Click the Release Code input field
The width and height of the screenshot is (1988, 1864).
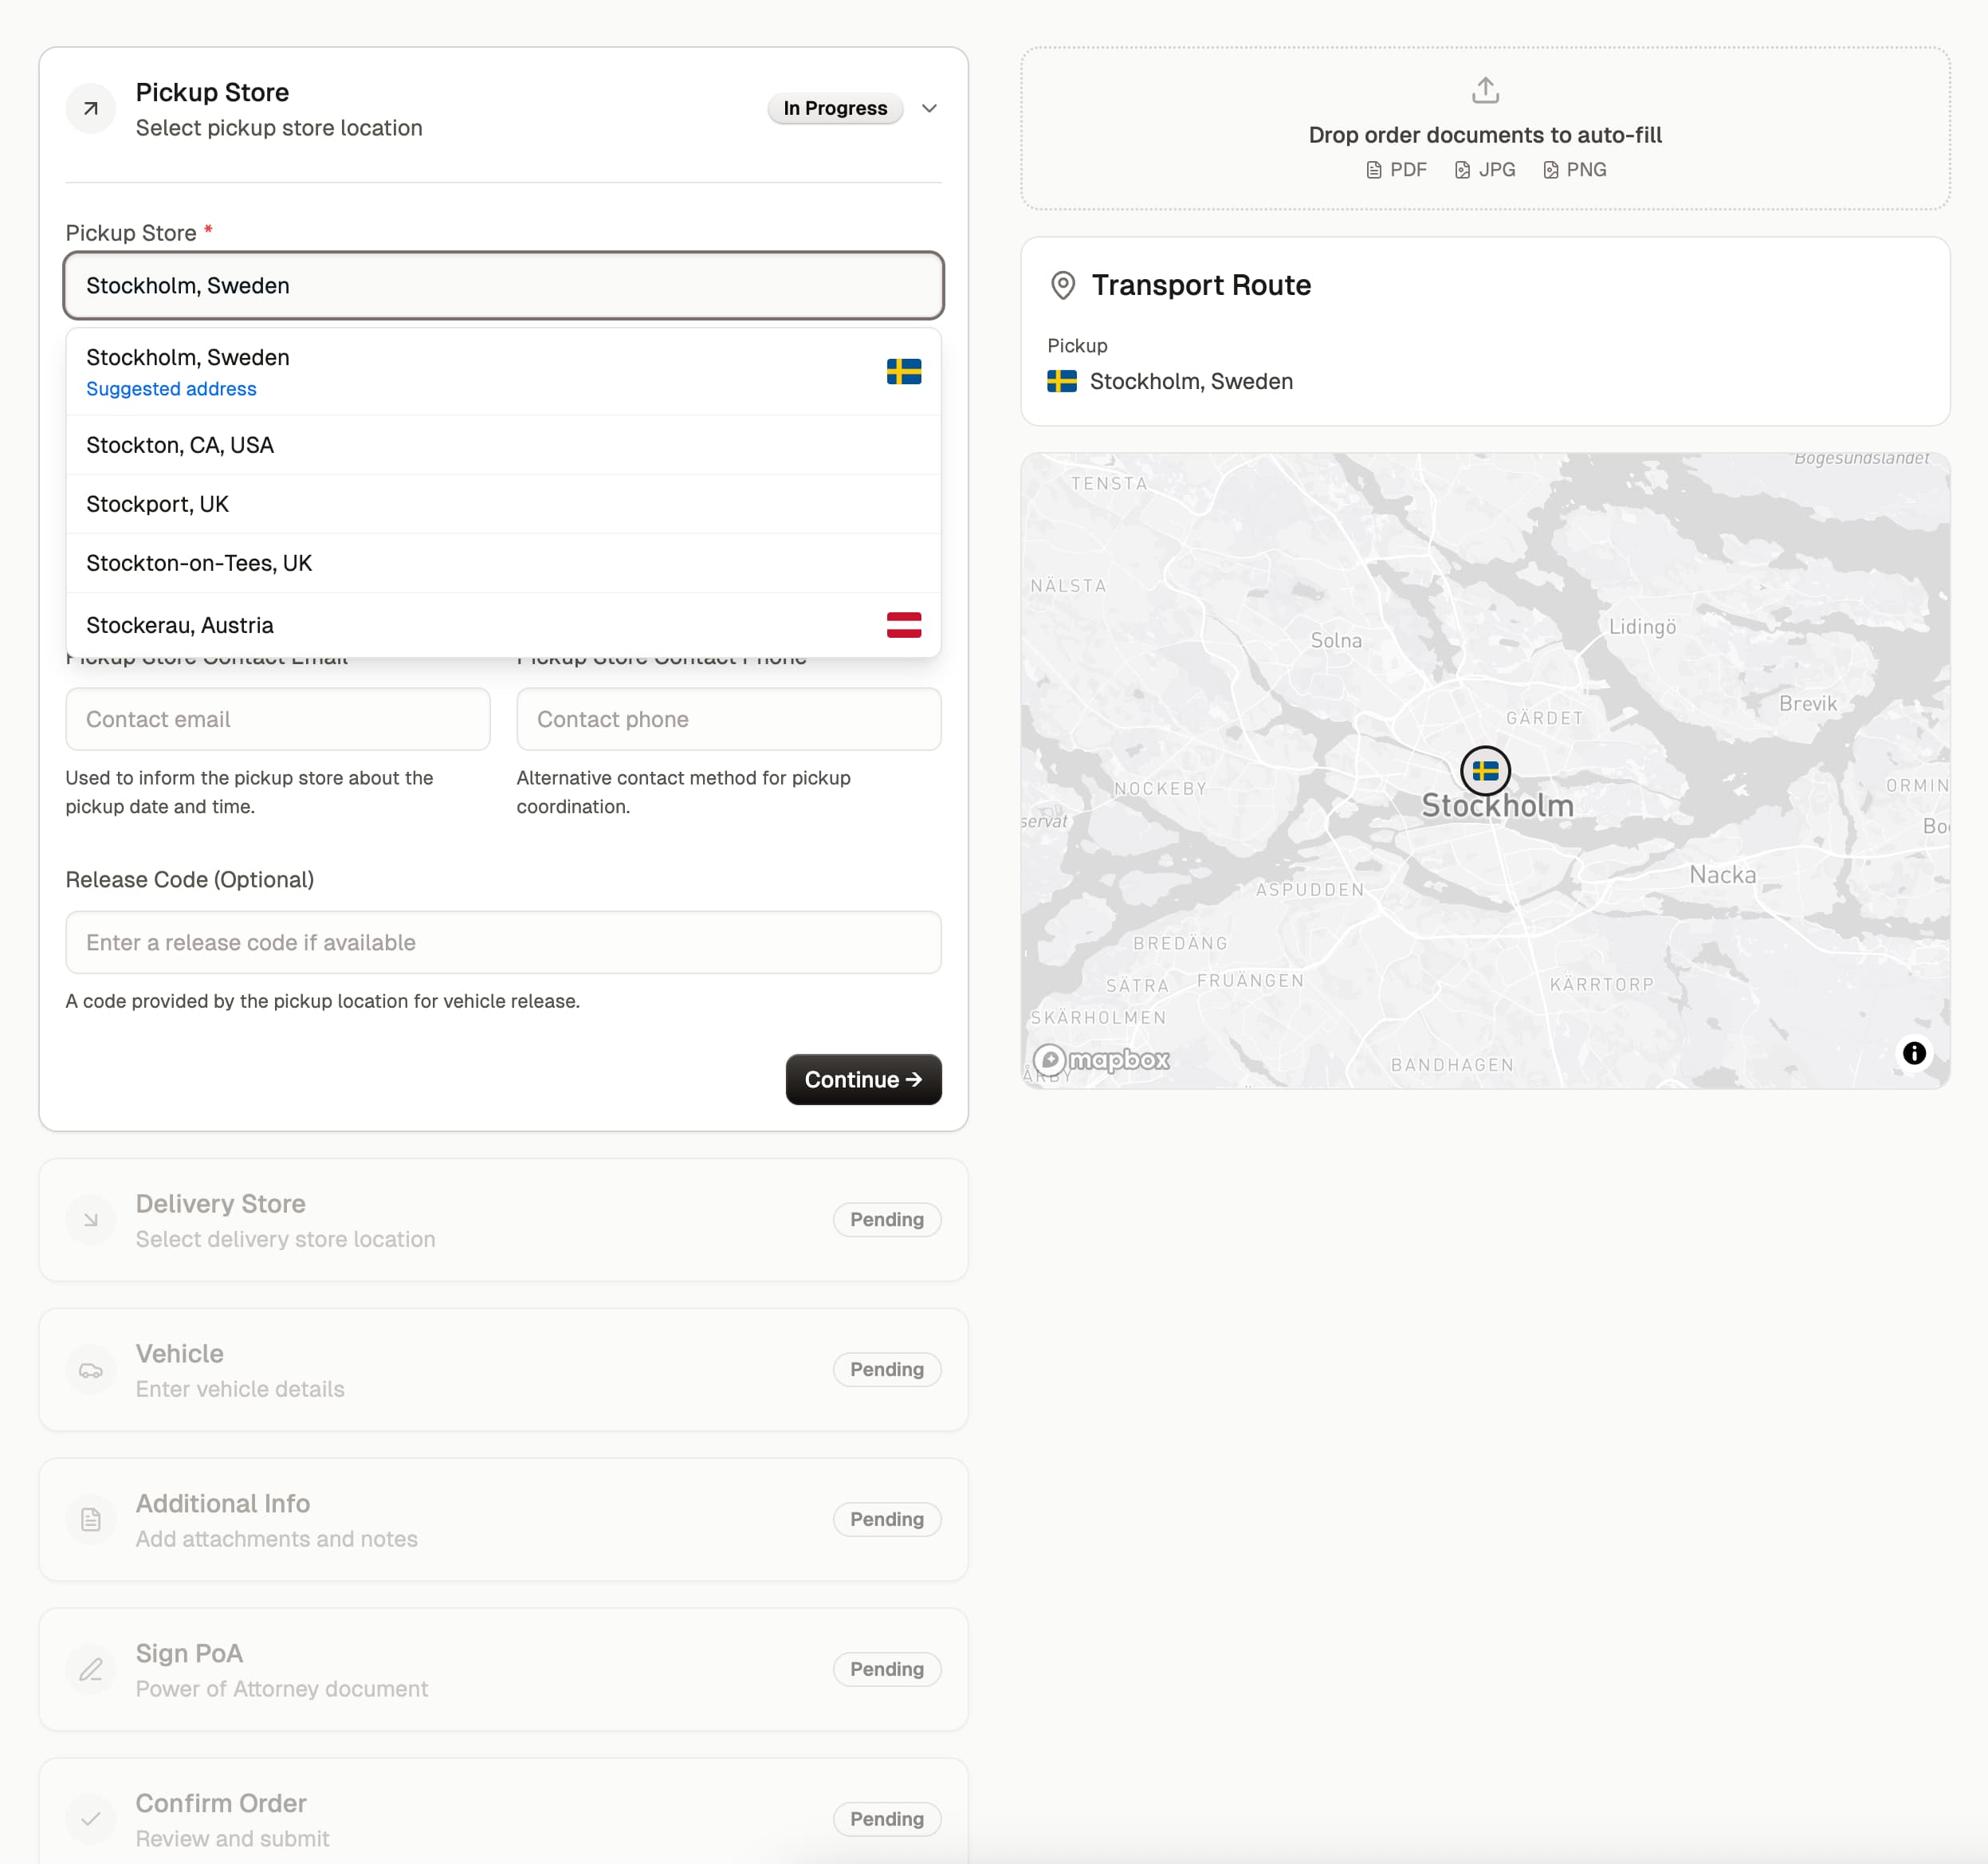pos(503,942)
